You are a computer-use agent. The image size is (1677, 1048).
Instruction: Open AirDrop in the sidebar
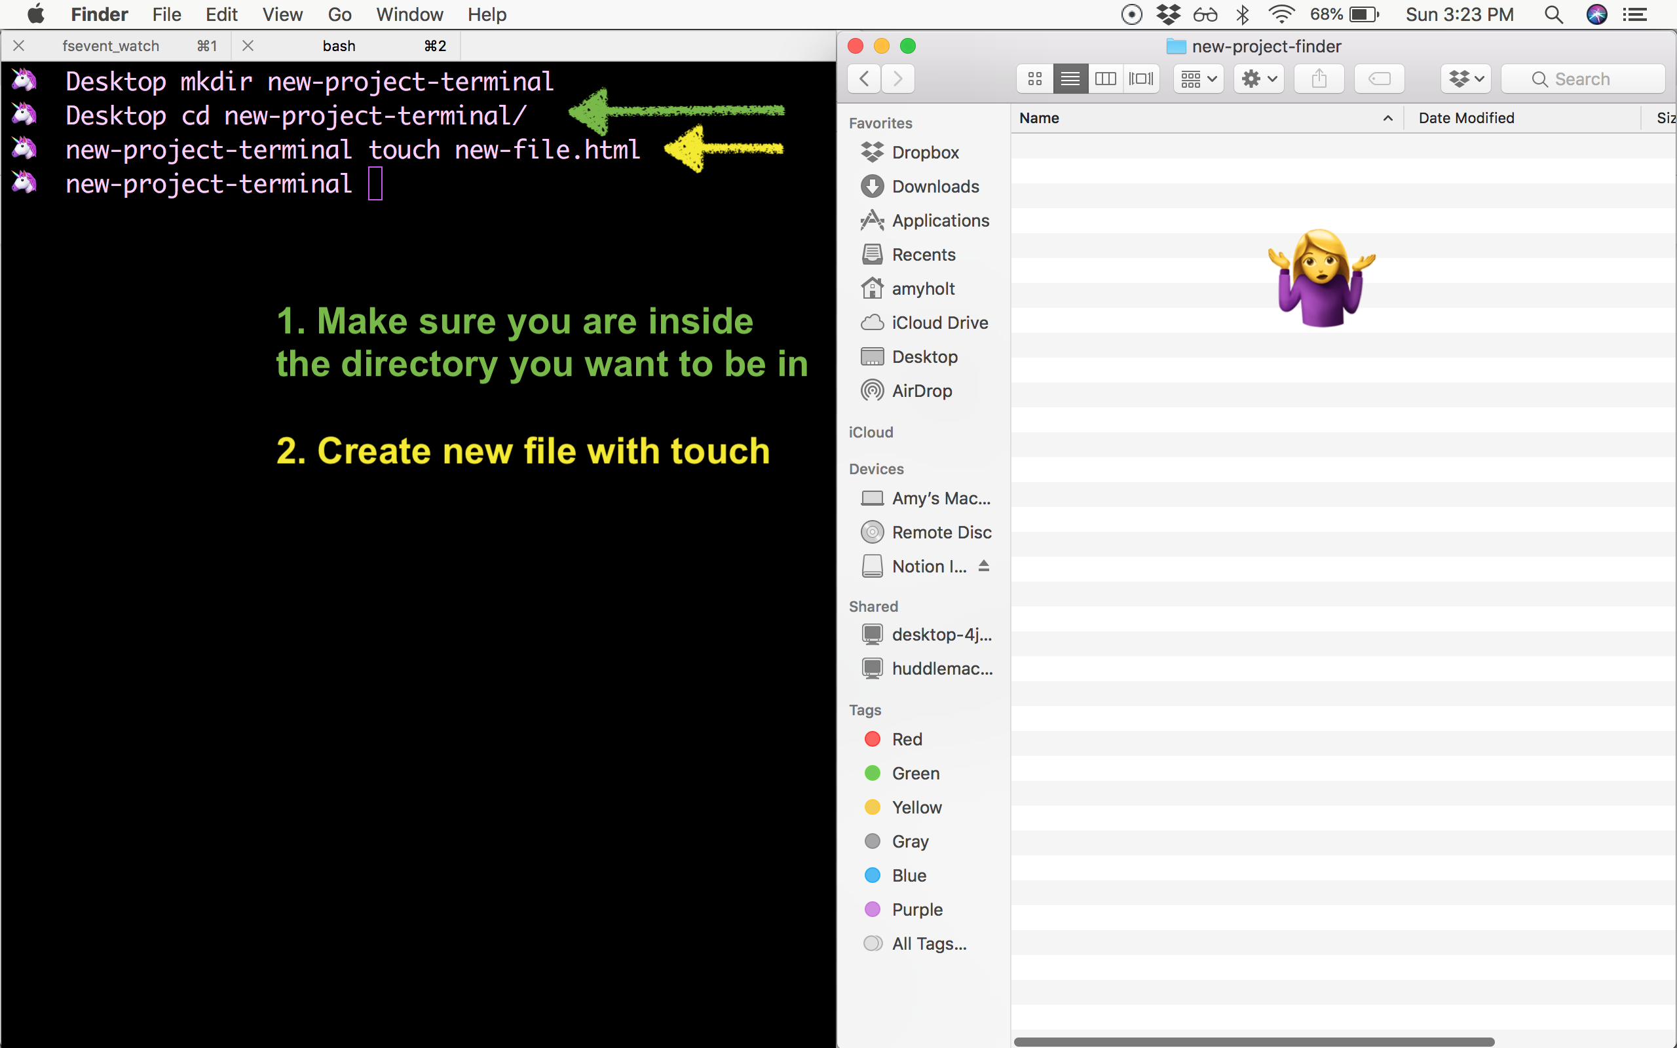tap(921, 391)
